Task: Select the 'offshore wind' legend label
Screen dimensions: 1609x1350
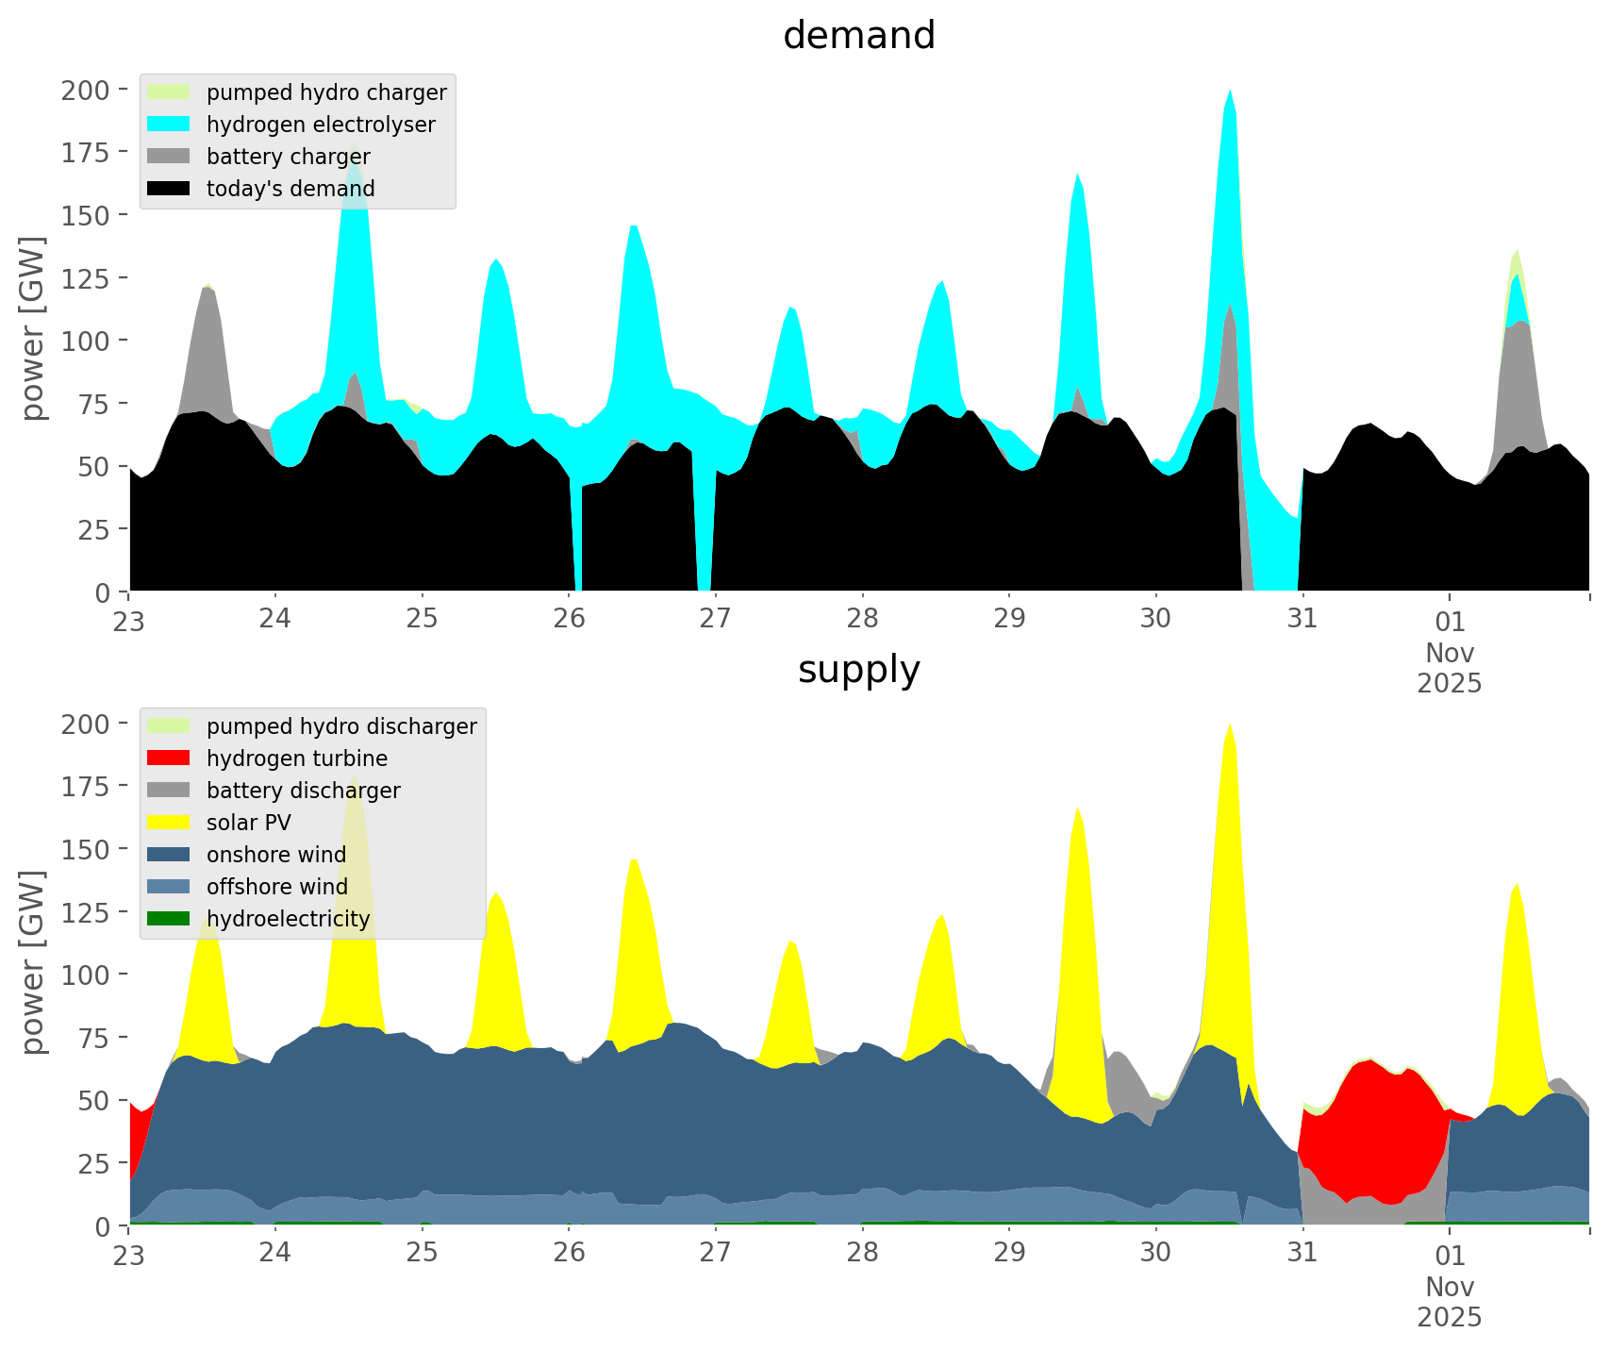Action: point(276,887)
